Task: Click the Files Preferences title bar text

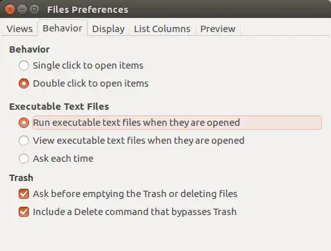Action: (x=88, y=10)
